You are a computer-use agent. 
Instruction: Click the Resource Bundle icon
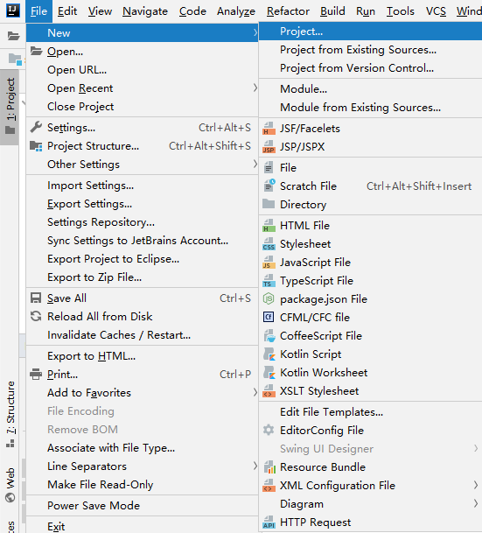[x=269, y=467]
